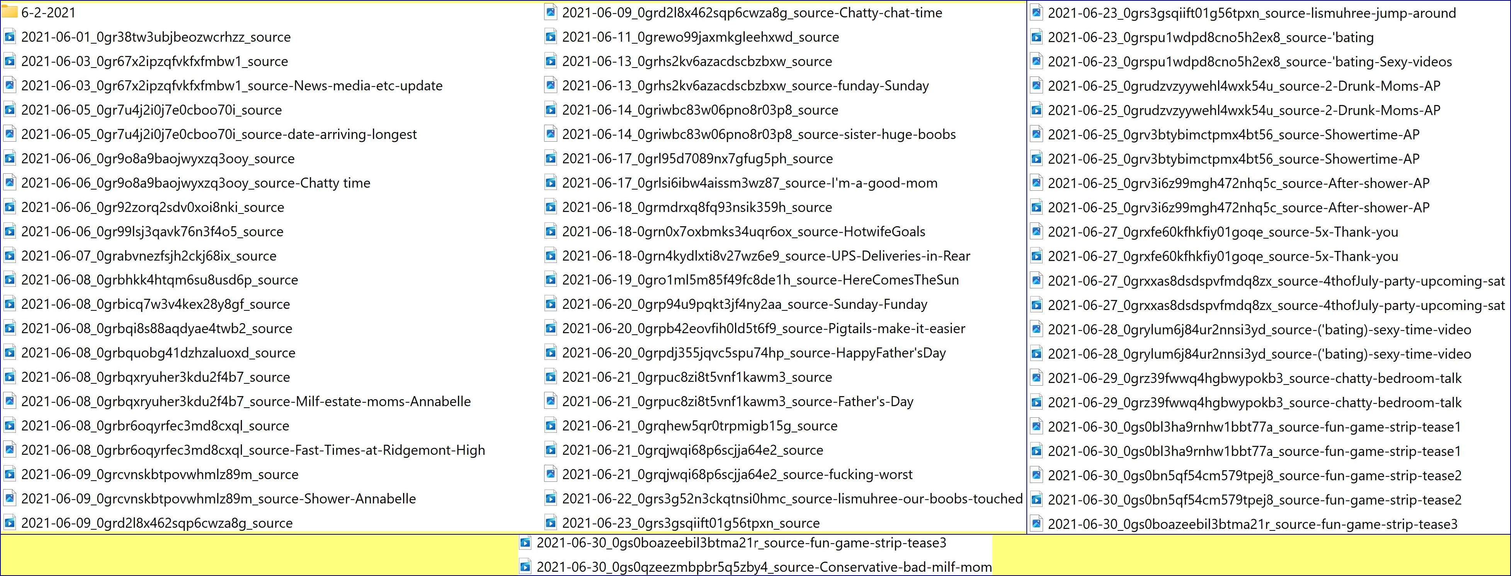Click image icon of date-arriving-longest file

(9, 134)
